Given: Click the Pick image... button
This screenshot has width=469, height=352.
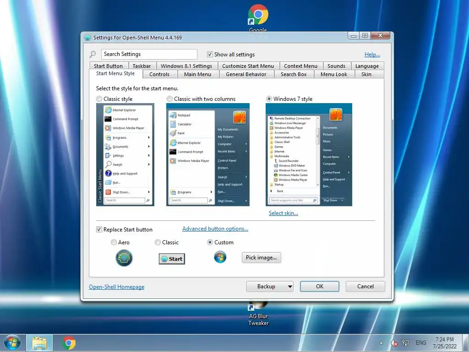Looking at the screenshot, I should click(262, 258).
